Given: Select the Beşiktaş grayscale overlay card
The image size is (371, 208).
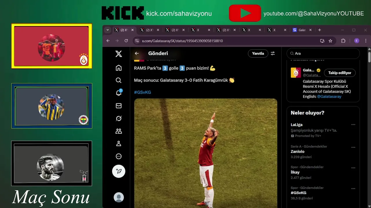Looking at the screenshot, I should tap(52, 164).
